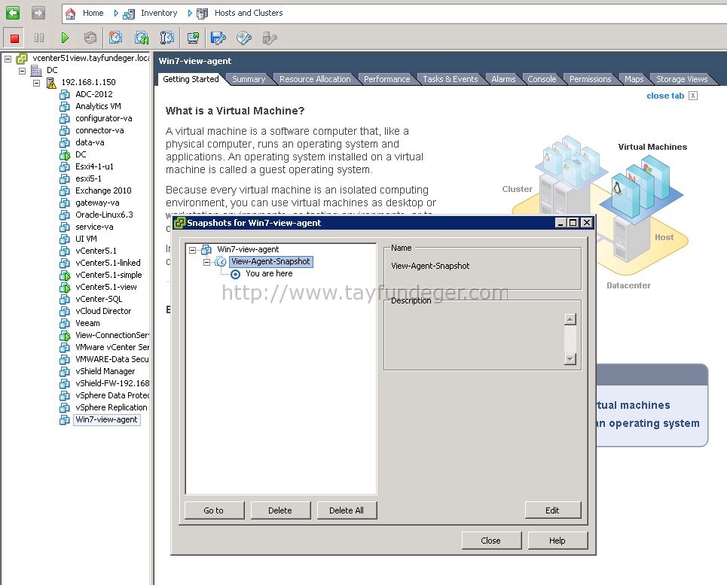Collapse the vcenter51view root tree node

click(8, 59)
